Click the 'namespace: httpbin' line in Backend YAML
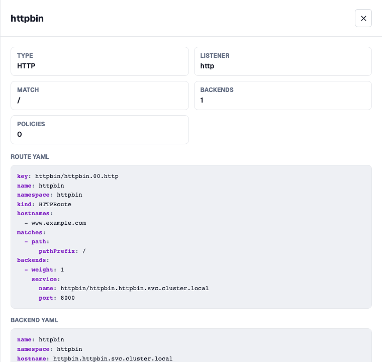 coord(50,349)
